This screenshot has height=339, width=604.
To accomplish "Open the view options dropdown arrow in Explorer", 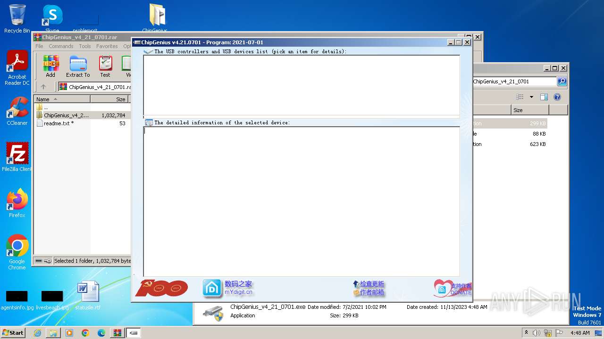I will [x=531, y=97].
